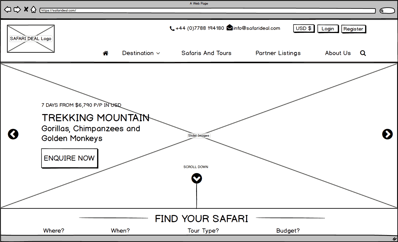Screen dimensions: 398x242
Task: Click the Slider Images placeholder label
Action: pyautogui.click(x=199, y=136)
